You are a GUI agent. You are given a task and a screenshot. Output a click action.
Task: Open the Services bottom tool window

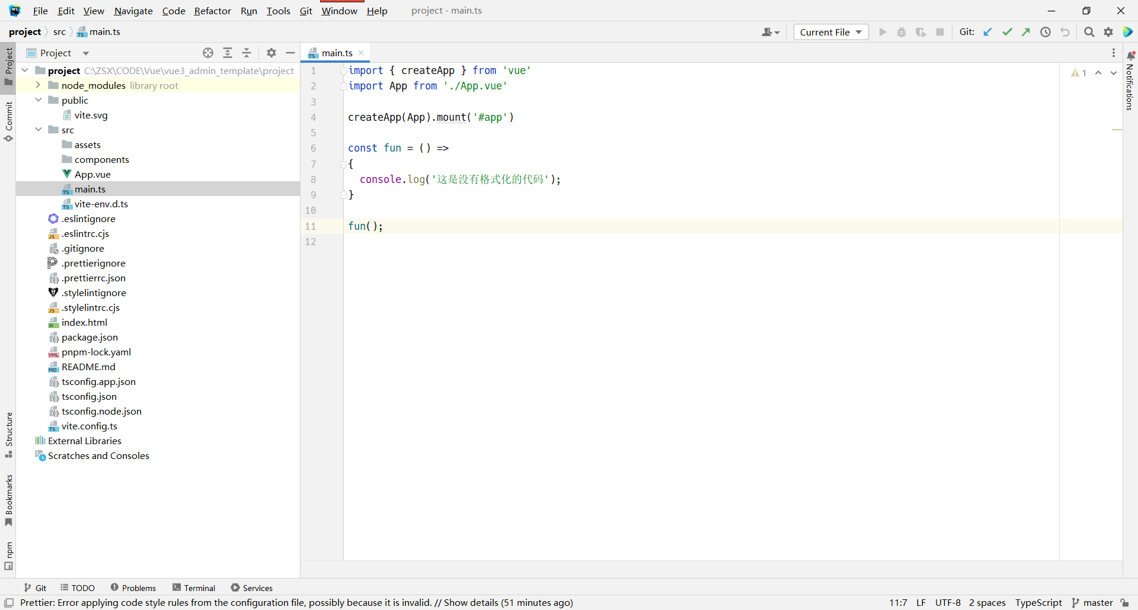point(252,587)
